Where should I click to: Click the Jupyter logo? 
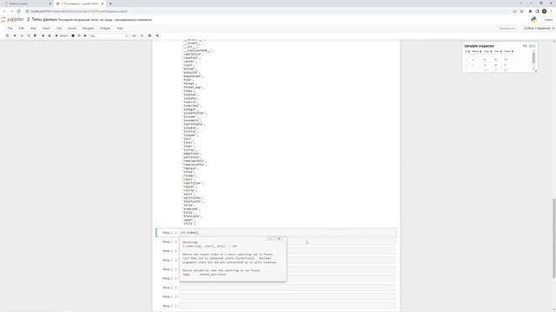pos(12,19)
